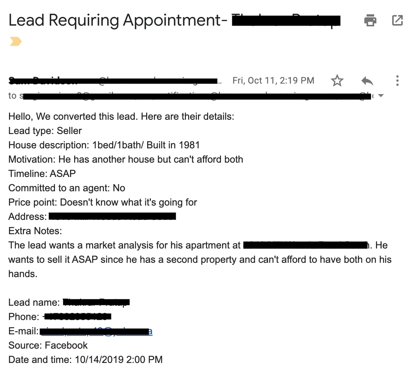
Task: Click the date Fri, Oct 11, 2:19 PM
Action: click(274, 81)
